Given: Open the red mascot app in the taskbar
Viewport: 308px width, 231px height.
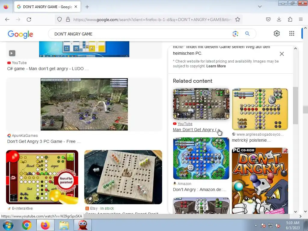Looking at the screenshot, I should click(x=83, y=225).
